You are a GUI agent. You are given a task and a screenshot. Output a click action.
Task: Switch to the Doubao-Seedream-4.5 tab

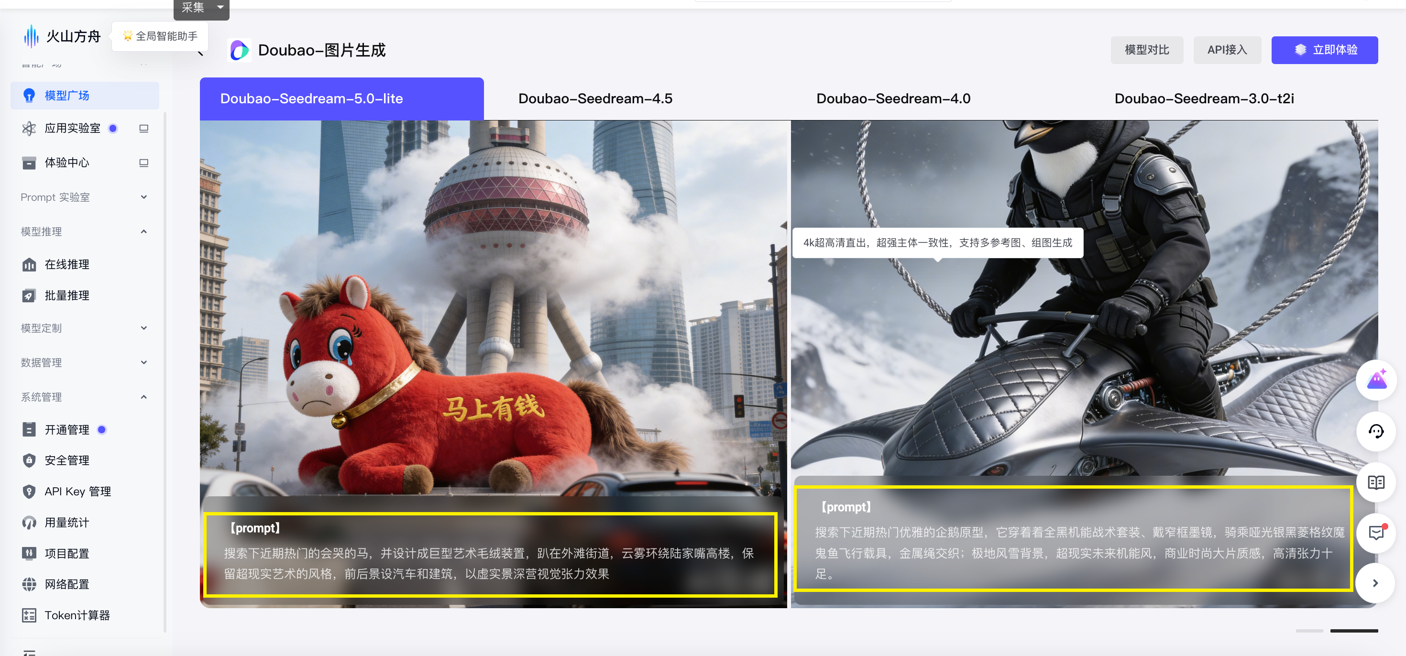pyautogui.click(x=595, y=99)
